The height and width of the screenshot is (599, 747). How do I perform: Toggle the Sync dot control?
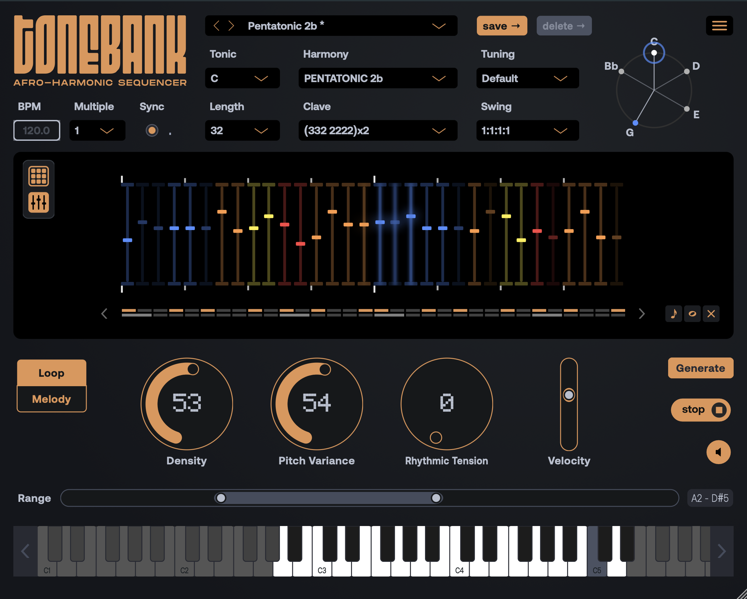click(x=152, y=130)
